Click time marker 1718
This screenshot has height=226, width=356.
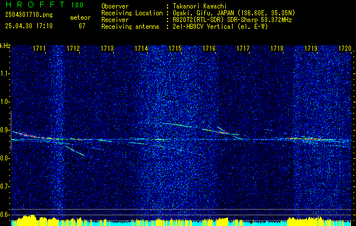pos(277,48)
